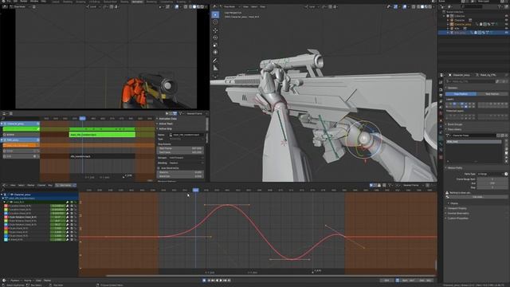This screenshot has width=510, height=287.
Task: Expand the Animation Data panel
Action: click(x=167, y=119)
